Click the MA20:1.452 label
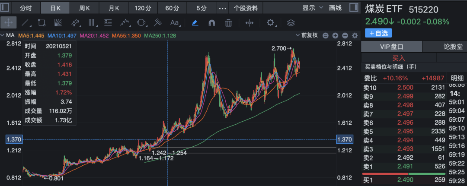 (94, 36)
